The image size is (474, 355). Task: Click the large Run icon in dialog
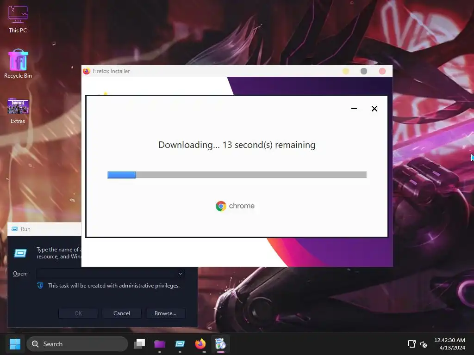coord(20,253)
